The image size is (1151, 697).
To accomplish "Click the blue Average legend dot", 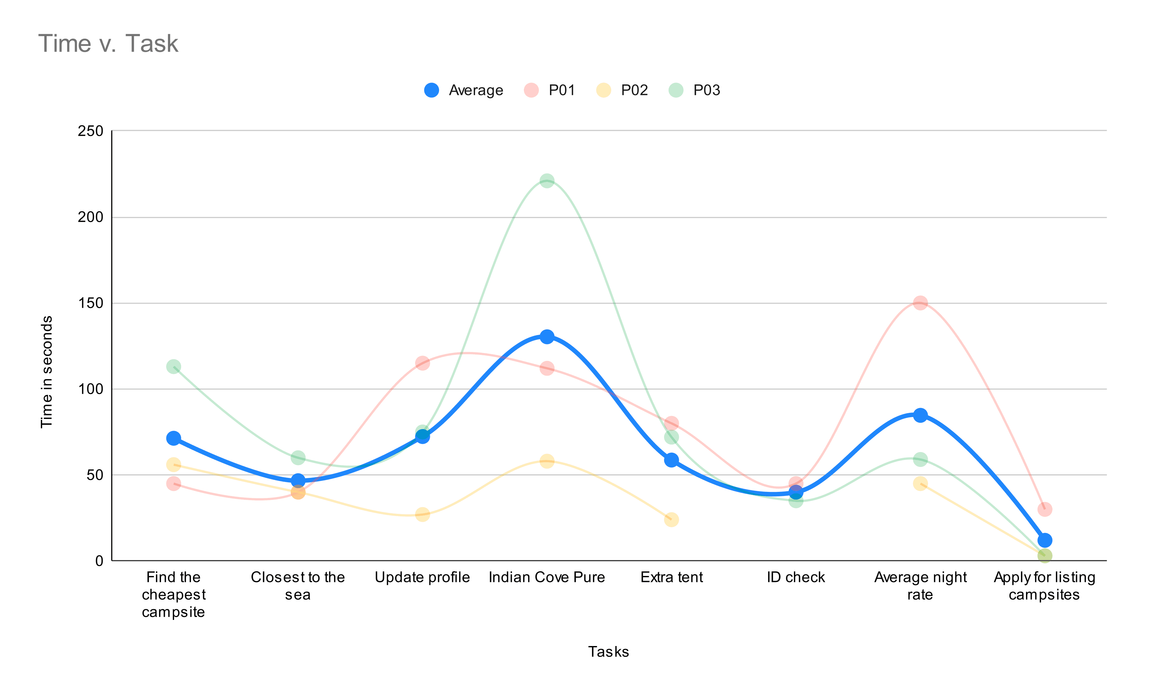I will (x=431, y=90).
